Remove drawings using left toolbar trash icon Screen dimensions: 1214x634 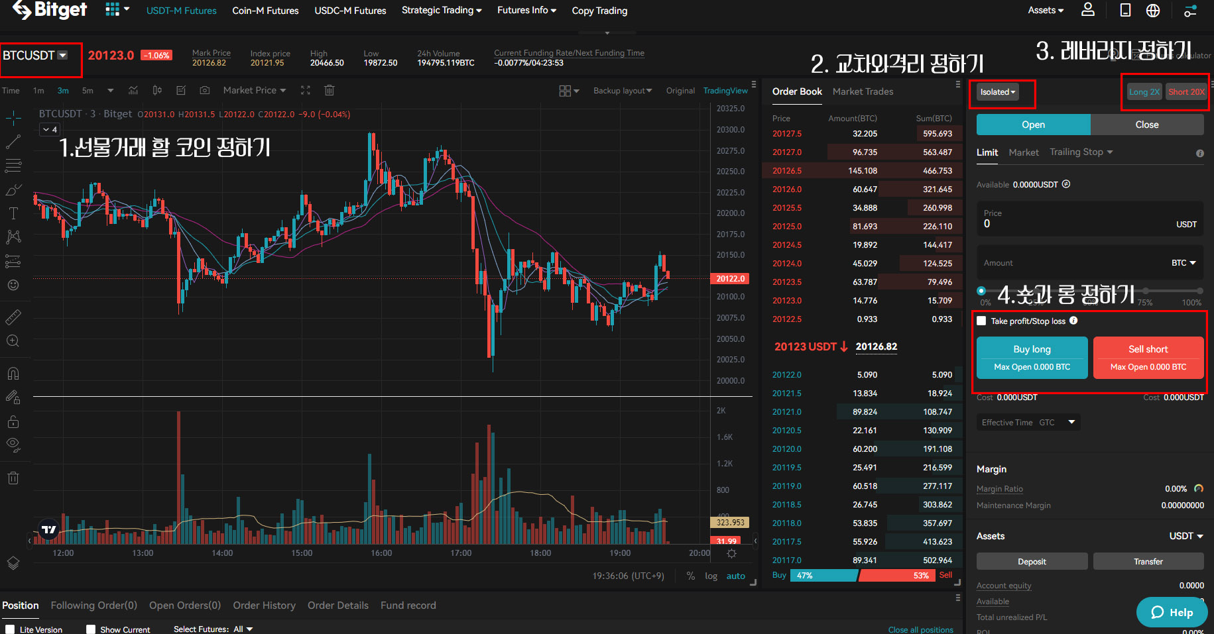coord(13,478)
